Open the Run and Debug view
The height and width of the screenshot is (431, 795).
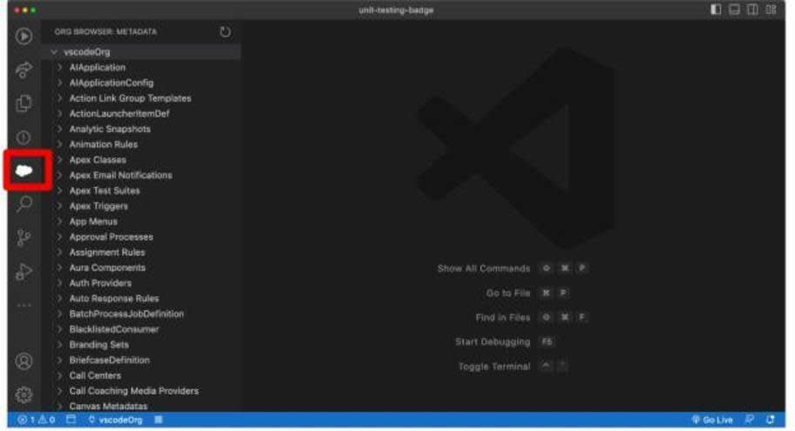(24, 272)
